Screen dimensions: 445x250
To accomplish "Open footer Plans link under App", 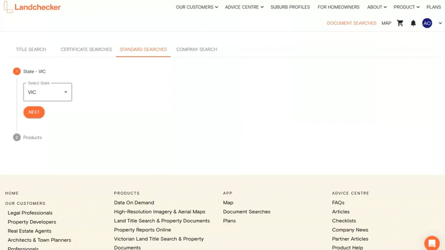I will click(x=229, y=220).
